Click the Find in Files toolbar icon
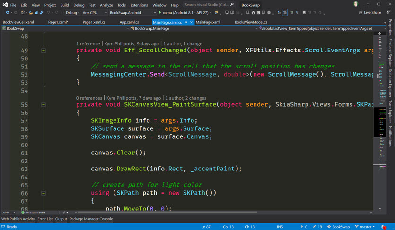This screenshot has width=395, height=230. point(216,13)
